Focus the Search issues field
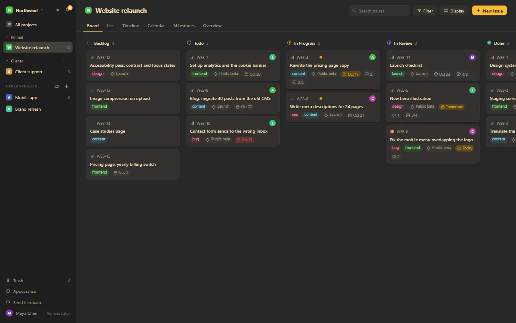Viewport: 516px width, 323px height. pyautogui.click(x=380, y=11)
